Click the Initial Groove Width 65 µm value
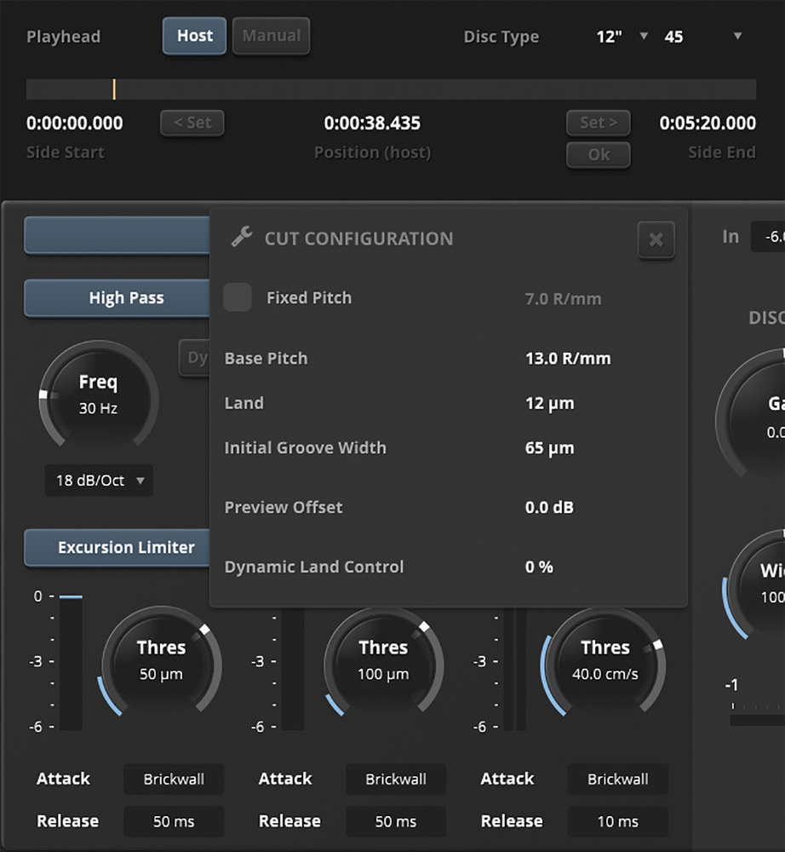This screenshot has height=852, width=785. 549,448
